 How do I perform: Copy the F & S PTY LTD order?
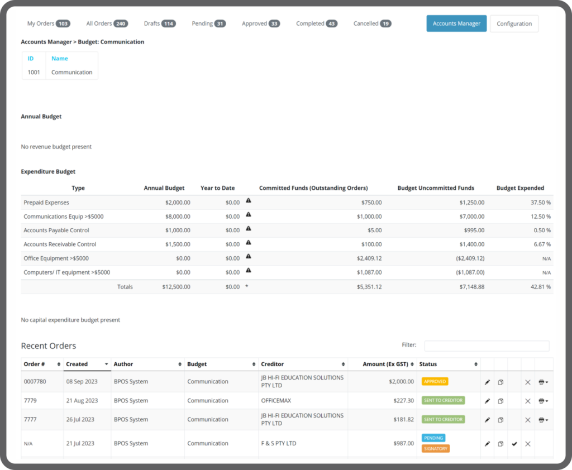click(x=500, y=444)
